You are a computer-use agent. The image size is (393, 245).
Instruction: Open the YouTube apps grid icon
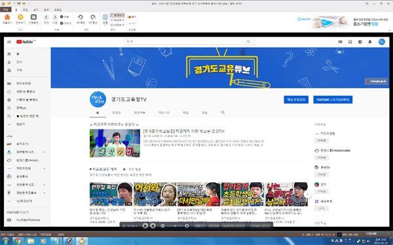tap(350, 42)
